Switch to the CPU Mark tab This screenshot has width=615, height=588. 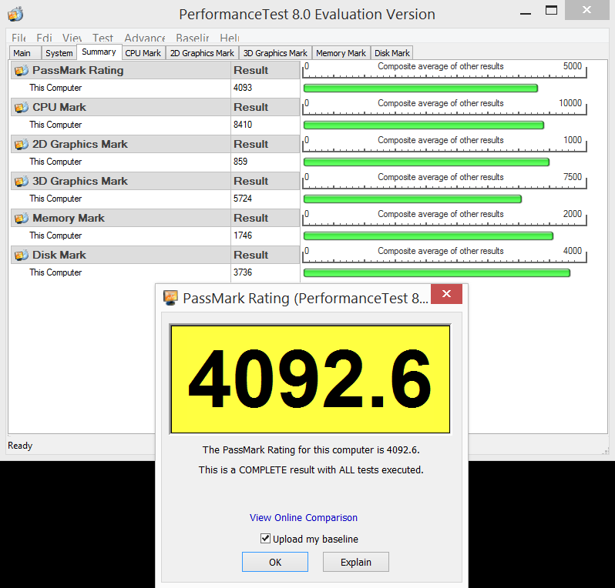coord(143,53)
